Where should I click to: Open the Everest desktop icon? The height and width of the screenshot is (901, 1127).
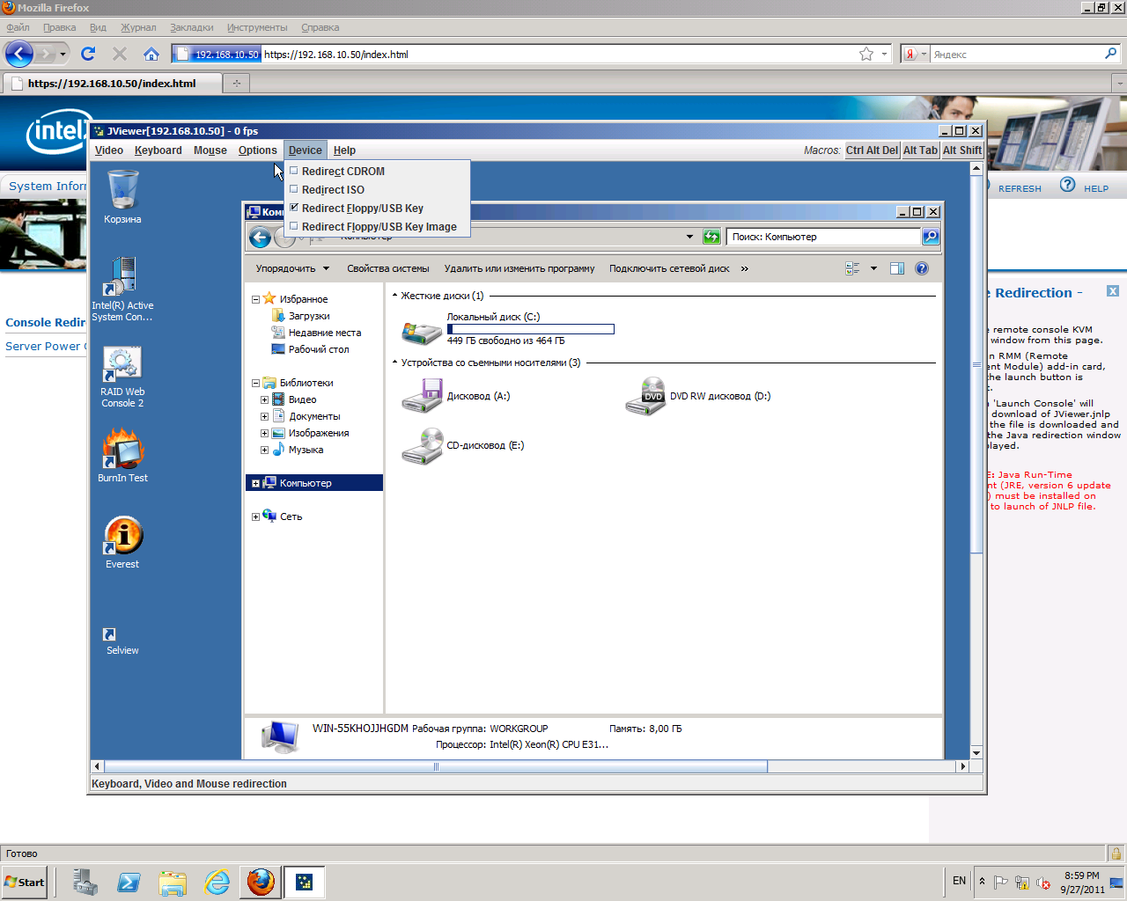123,536
